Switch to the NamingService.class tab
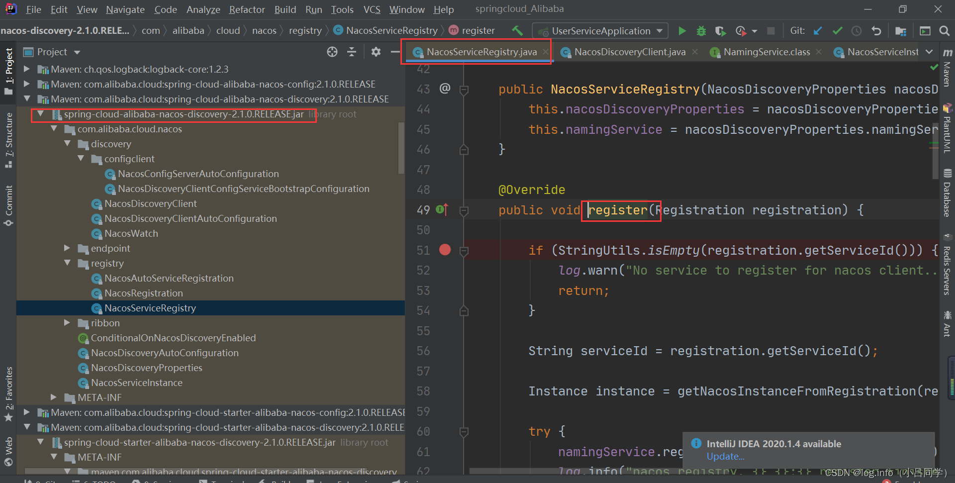The image size is (955, 483). [766, 52]
